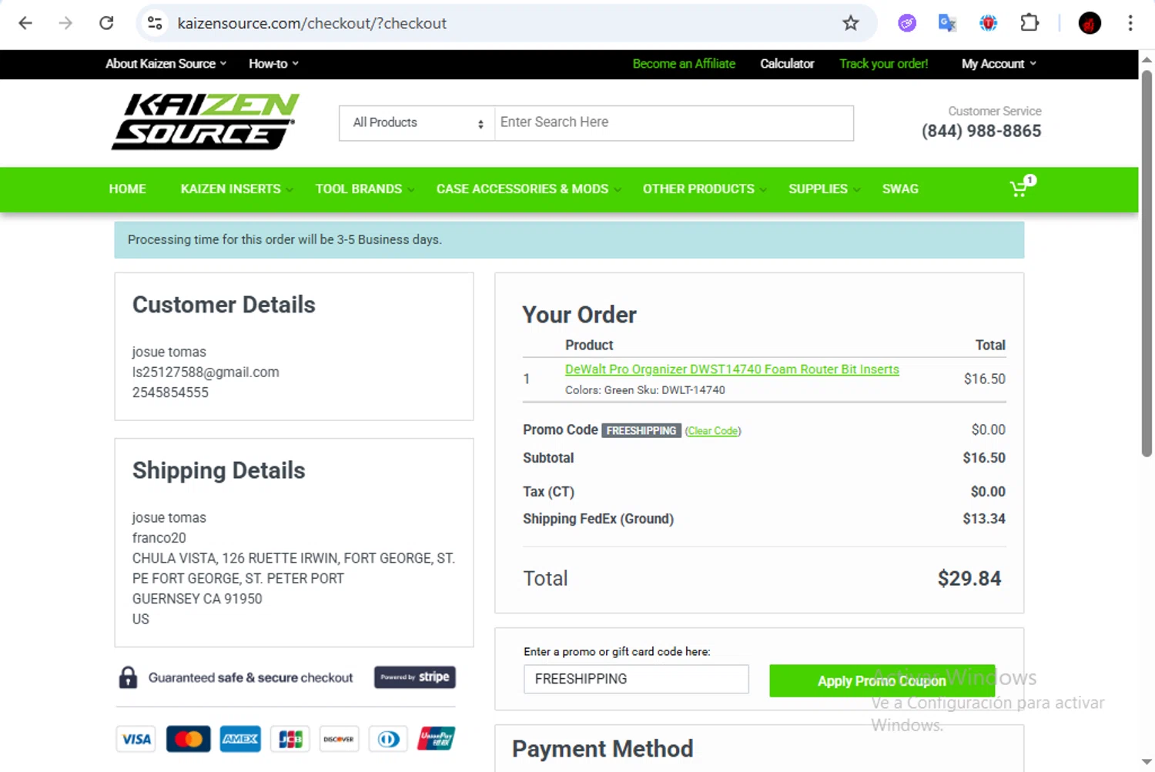Click the Diners Club card icon
The width and height of the screenshot is (1155, 772).
coord(389,739)
